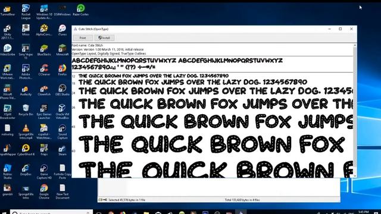Screen dimensions: 381x214
Task: Click the Print button in font viewer
Action: point(83,38)
